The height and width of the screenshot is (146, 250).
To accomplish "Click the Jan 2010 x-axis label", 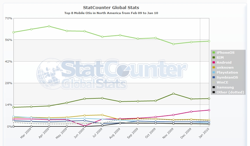I will tap(204, 133).
